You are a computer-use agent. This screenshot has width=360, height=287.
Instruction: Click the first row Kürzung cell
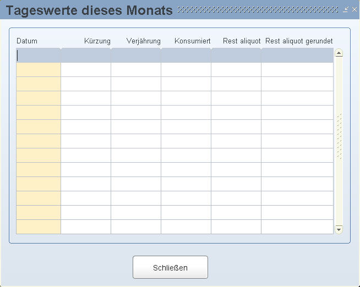[86, 56]
